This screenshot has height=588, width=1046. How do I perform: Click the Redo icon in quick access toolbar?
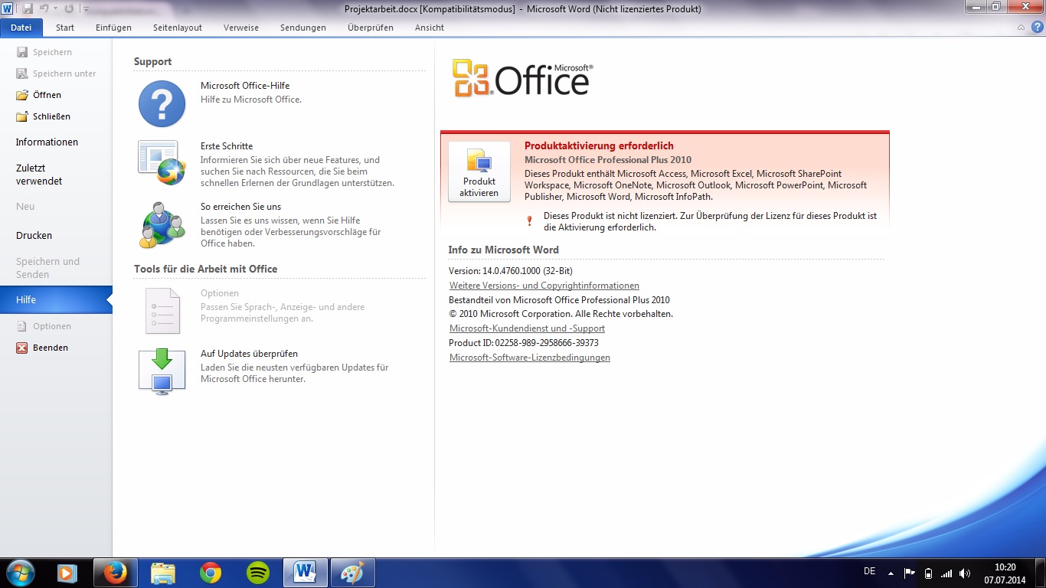pos(69,8)
